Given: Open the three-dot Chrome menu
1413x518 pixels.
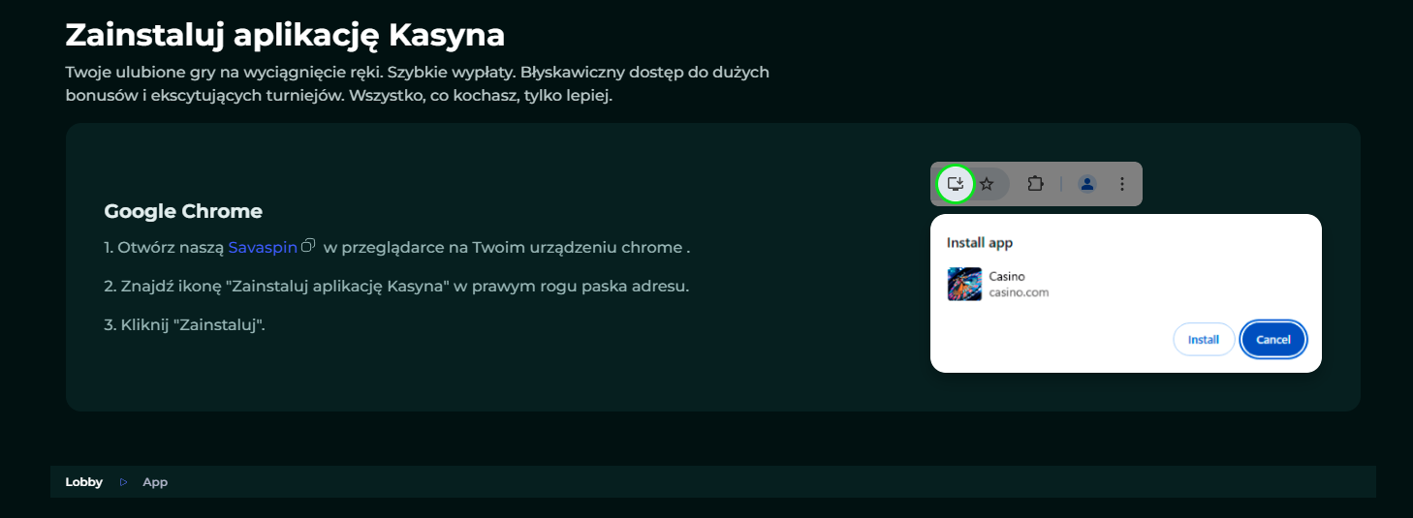Looking at the screenshot, I should [x=1122, y=184].
